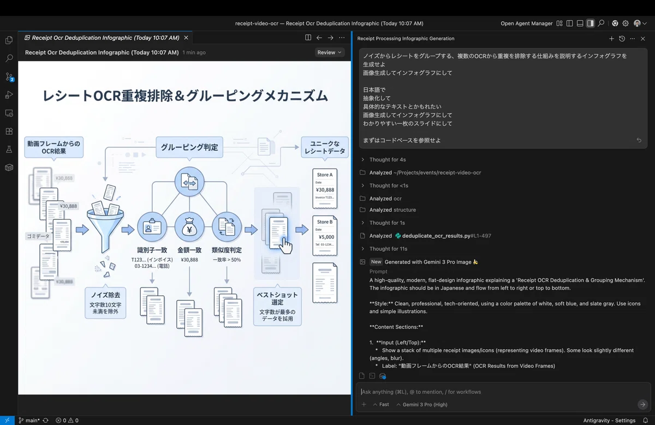
Task: Open the Remote Explorer view
Action: (9, 113)
